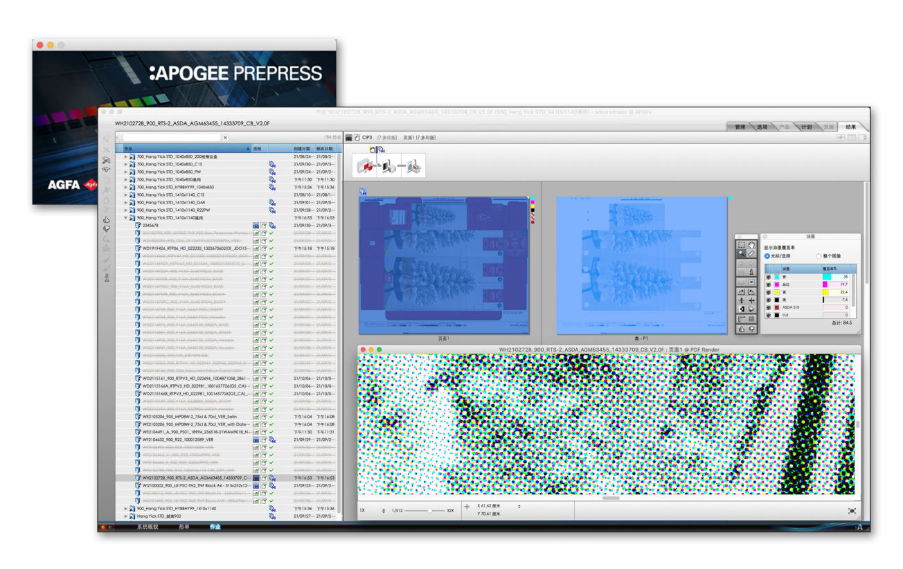Switch to the 管理 tab
903x569 pixels.
[x=740, y=127]
